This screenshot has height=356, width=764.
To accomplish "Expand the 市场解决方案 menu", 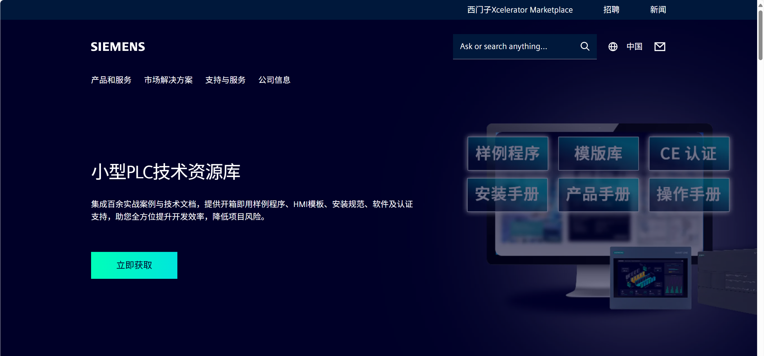I will pyautogui.click(x=168, y=80).
